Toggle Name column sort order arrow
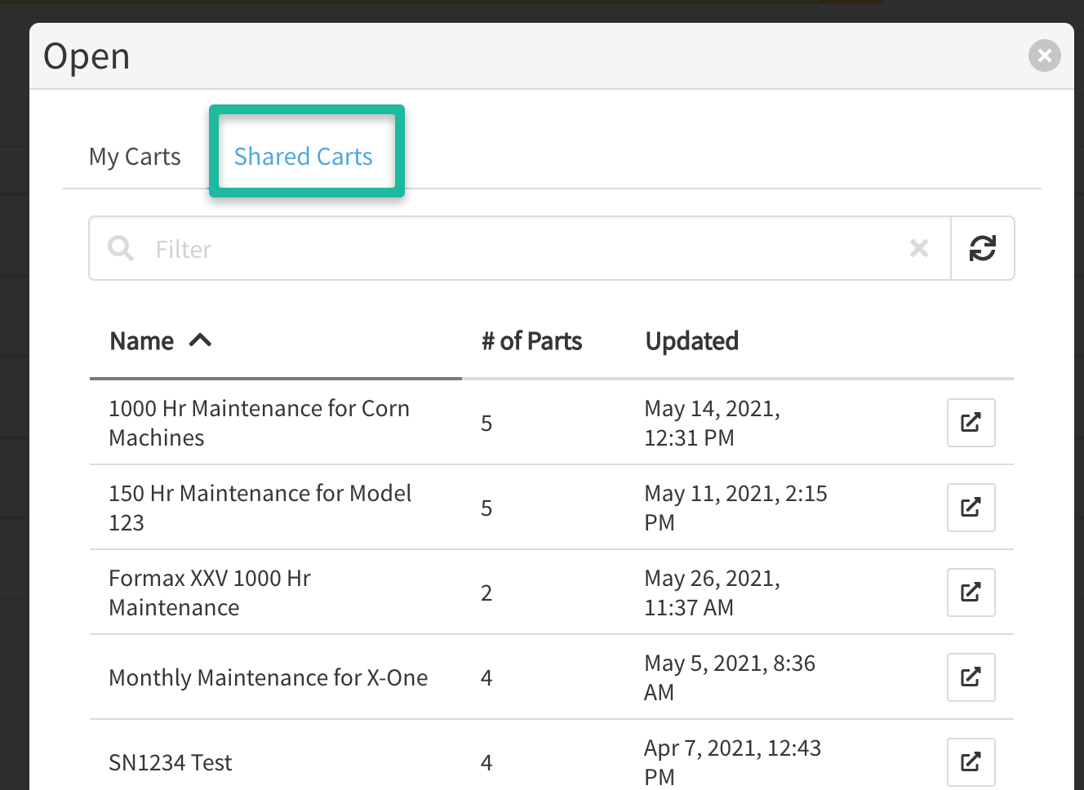The height and width of the screenshot is (790, 1084). click(201, 341)
